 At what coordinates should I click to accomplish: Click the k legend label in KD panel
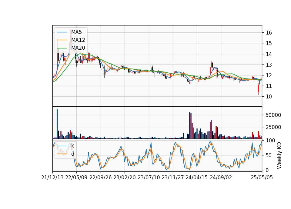pyautogui.click(x=72, y=146)
